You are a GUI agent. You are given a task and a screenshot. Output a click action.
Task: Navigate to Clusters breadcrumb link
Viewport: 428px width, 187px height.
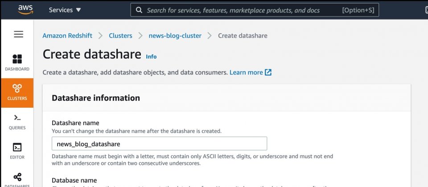(x=120, y=36)
